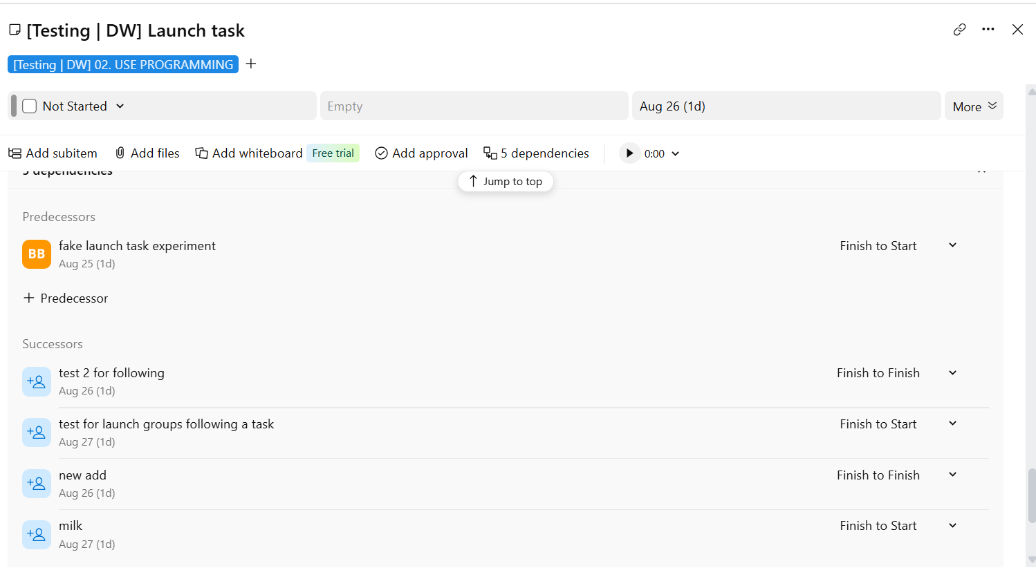Assign user to test for launch groups task
The height and width of the screenshot is (570, 1036).
click(x=37, y=433)
